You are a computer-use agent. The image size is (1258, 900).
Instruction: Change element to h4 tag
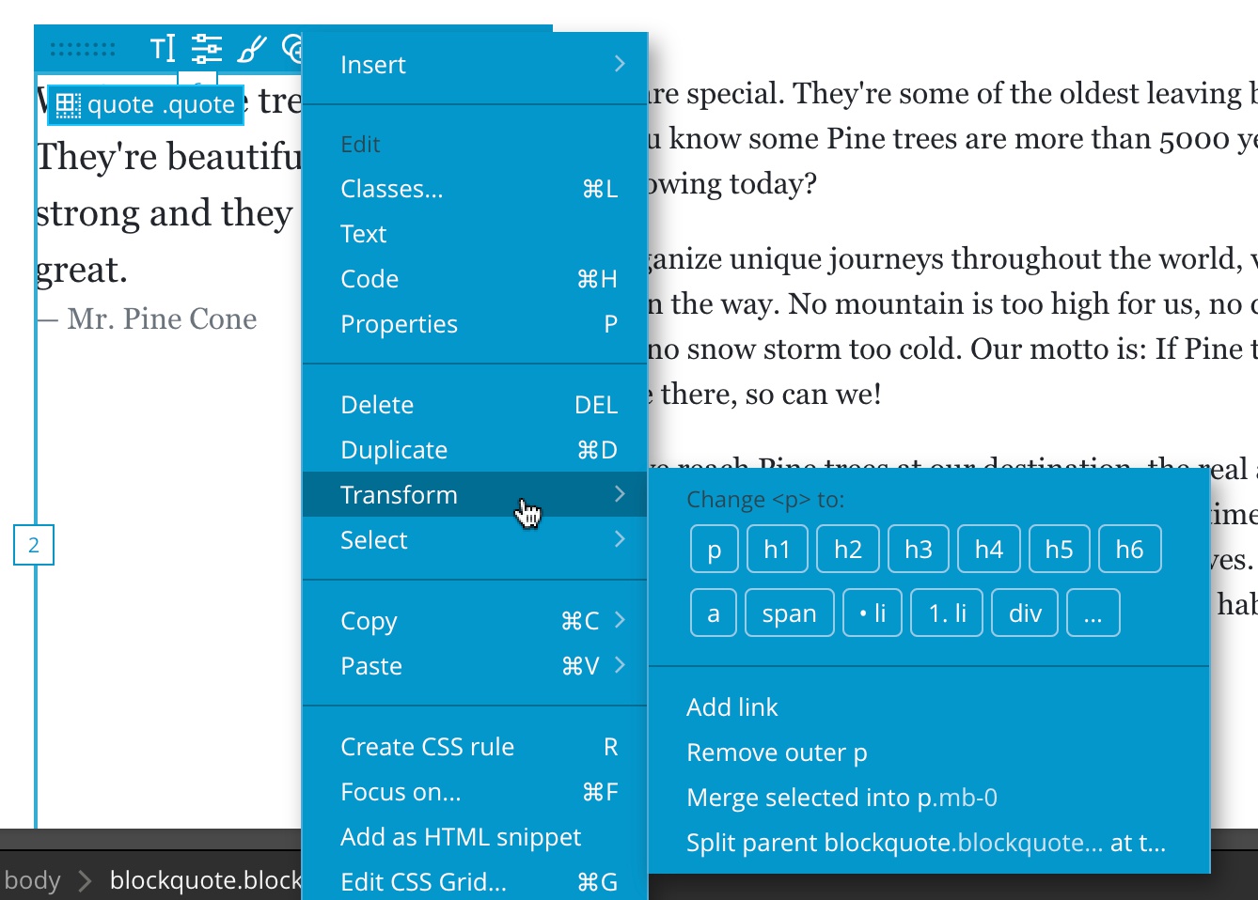(989, 550)
